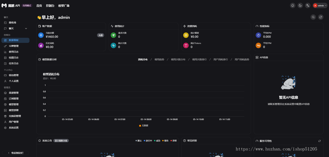This screenshot has width=329, height=157.
Task: Open 模型管理 in the sidebar
Action: (15, 104)
